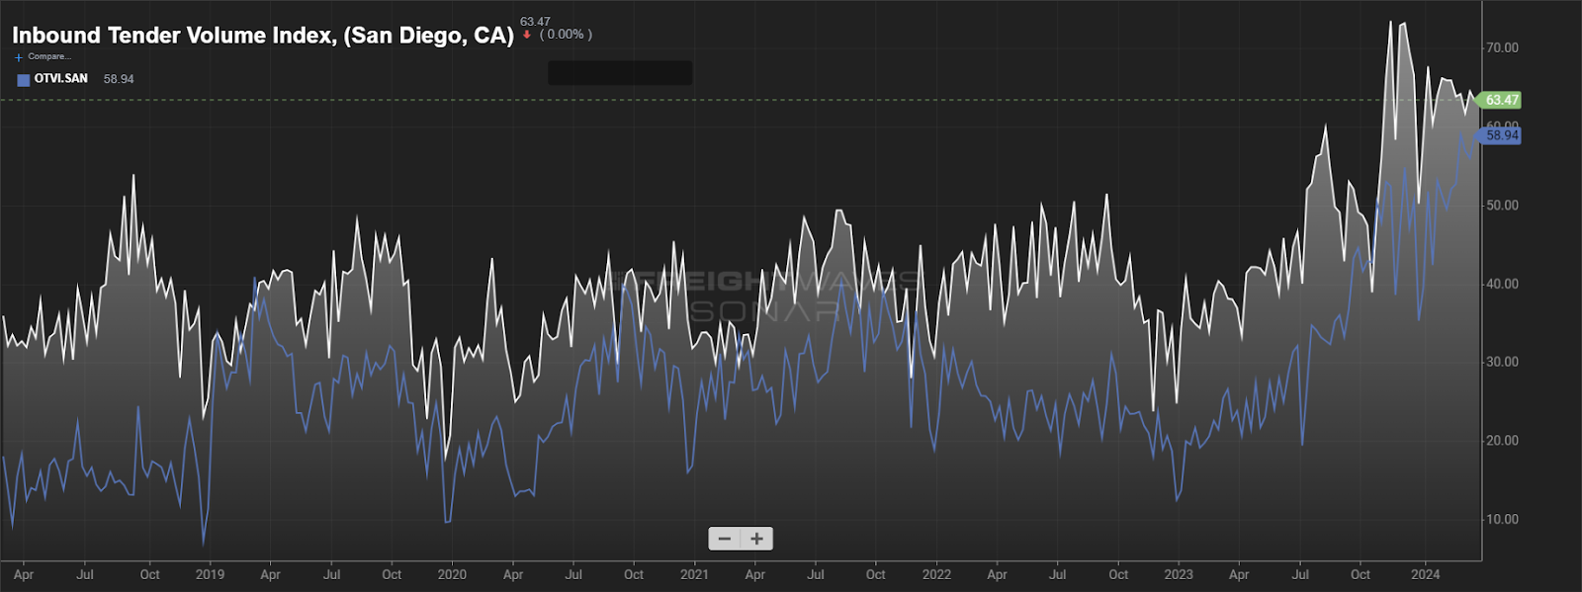Click the 58.94 value beside OTVI.SAN legend
This screenshot has width=1582, height=592.
click(119, 79)
